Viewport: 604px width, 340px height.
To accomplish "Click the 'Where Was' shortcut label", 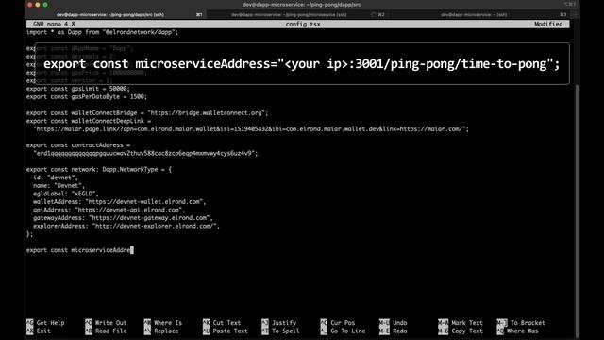I will 523,331.
